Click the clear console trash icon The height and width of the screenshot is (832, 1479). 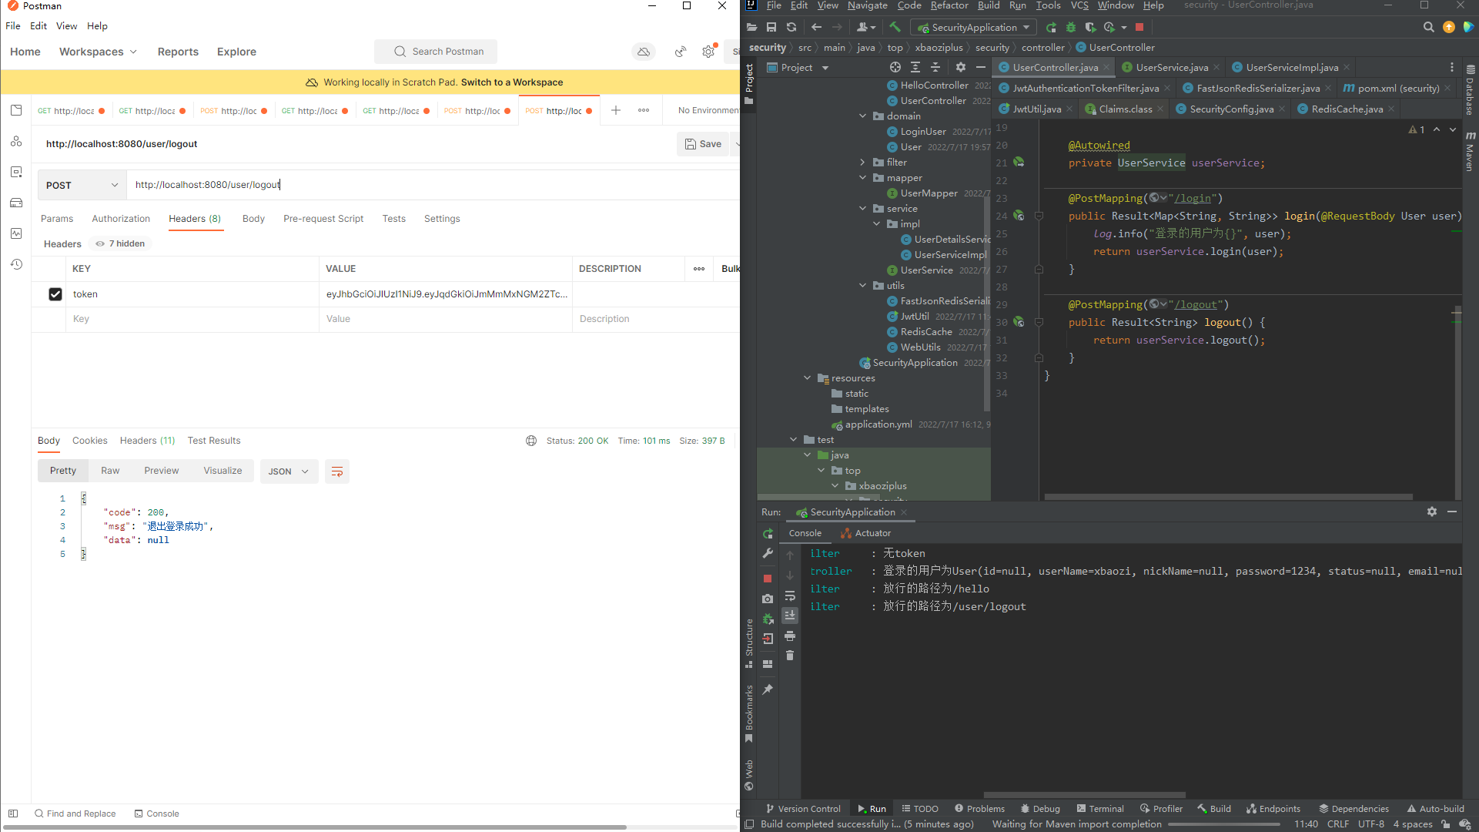click(x=790, y=656)
